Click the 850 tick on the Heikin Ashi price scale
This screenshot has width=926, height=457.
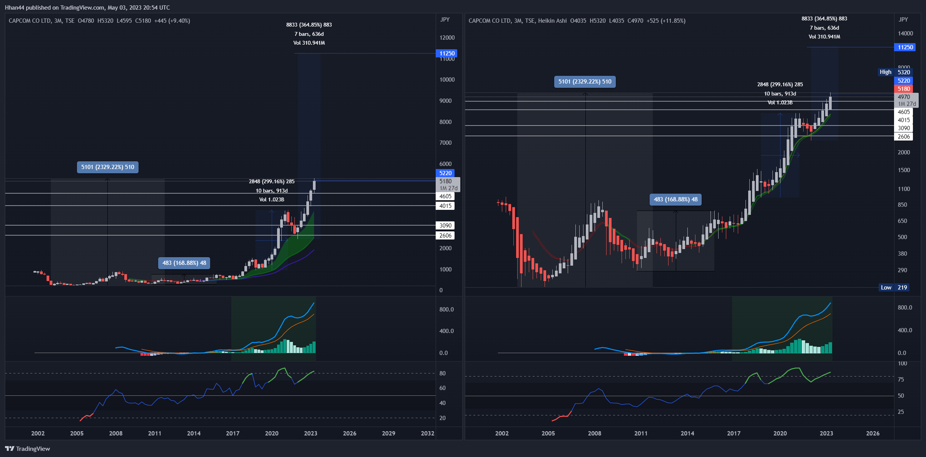pyautogui.click(x=903, y=205)
